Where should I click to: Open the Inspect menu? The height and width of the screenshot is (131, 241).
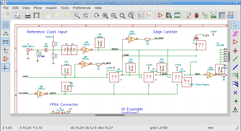(51, 8)
